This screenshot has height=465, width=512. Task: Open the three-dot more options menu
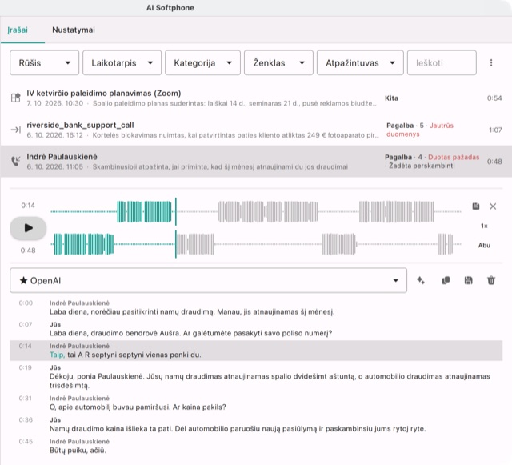click(x=491, y=62)
